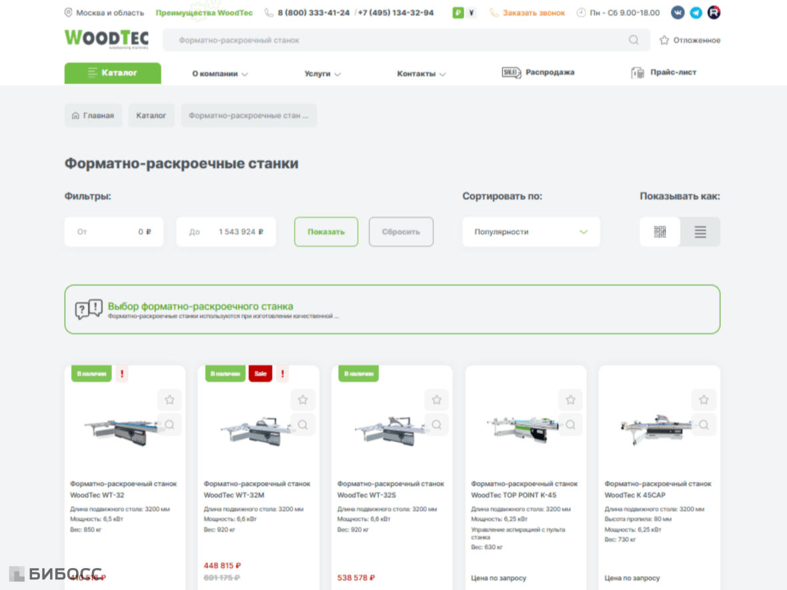Select ruble currency icon

[x=458, y=13]
